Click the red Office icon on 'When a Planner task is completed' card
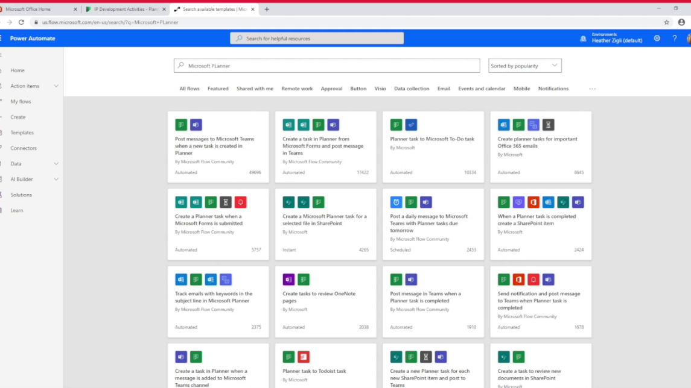The width and height of the screenshot is (691, 388). coord(533,202)
